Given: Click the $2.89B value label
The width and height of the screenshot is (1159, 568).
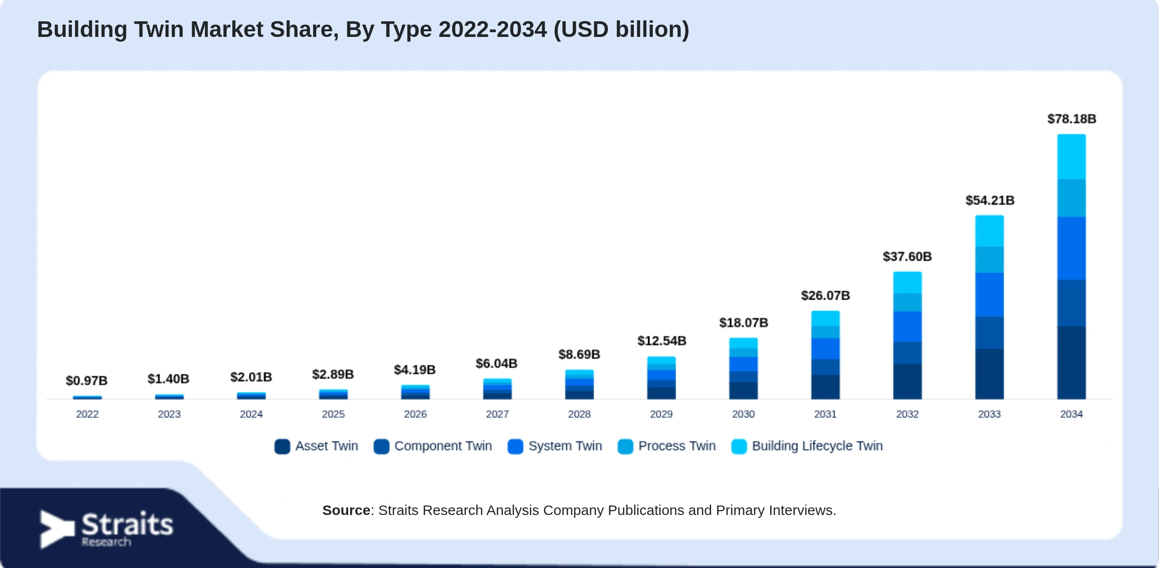Looking at the screenshot, I should tap(333, 374).
